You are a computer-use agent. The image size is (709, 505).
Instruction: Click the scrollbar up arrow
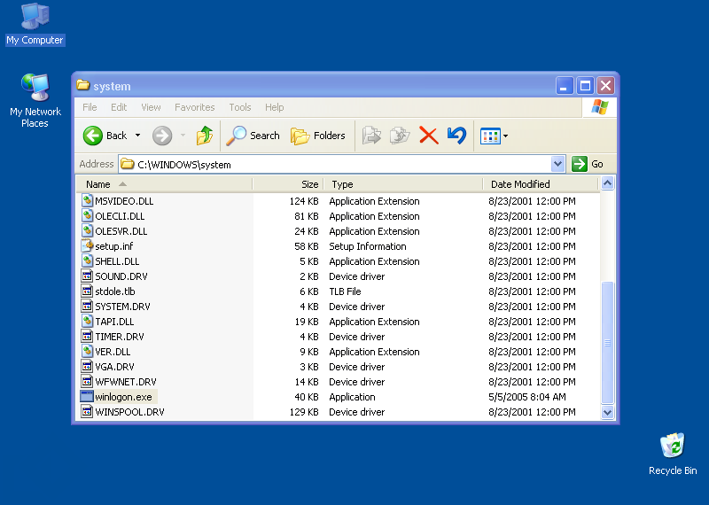[x=607, y=183]
